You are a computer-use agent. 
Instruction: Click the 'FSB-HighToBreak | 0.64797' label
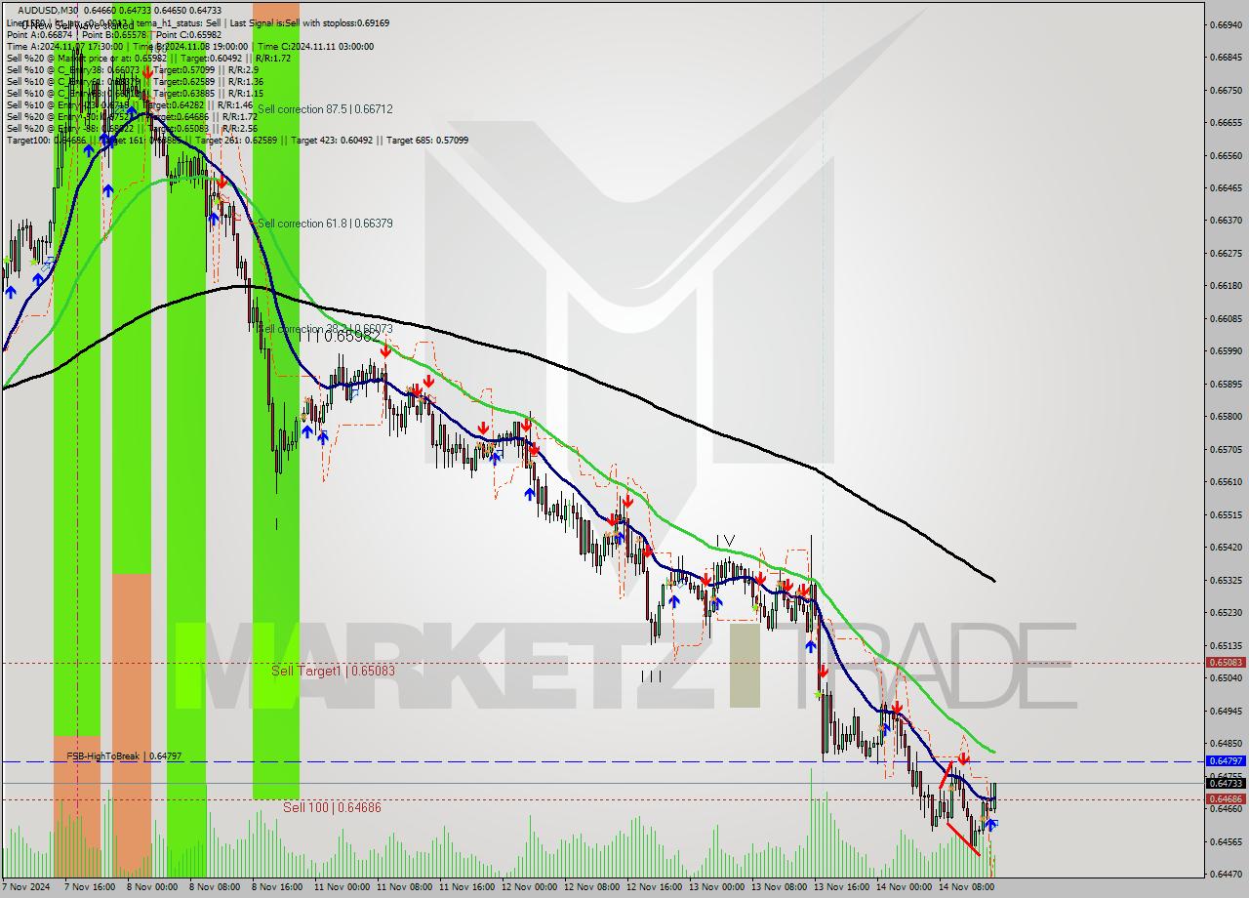[x=124, y=756]
